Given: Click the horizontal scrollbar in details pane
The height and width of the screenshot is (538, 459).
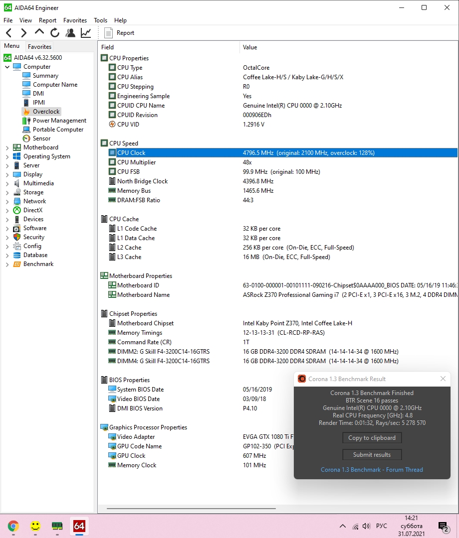Looking at the screenshot, I should click(x=191, y=509).
